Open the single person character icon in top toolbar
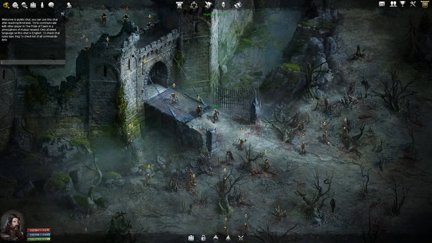This screenshot has width=432, height=243. point(42,5)
